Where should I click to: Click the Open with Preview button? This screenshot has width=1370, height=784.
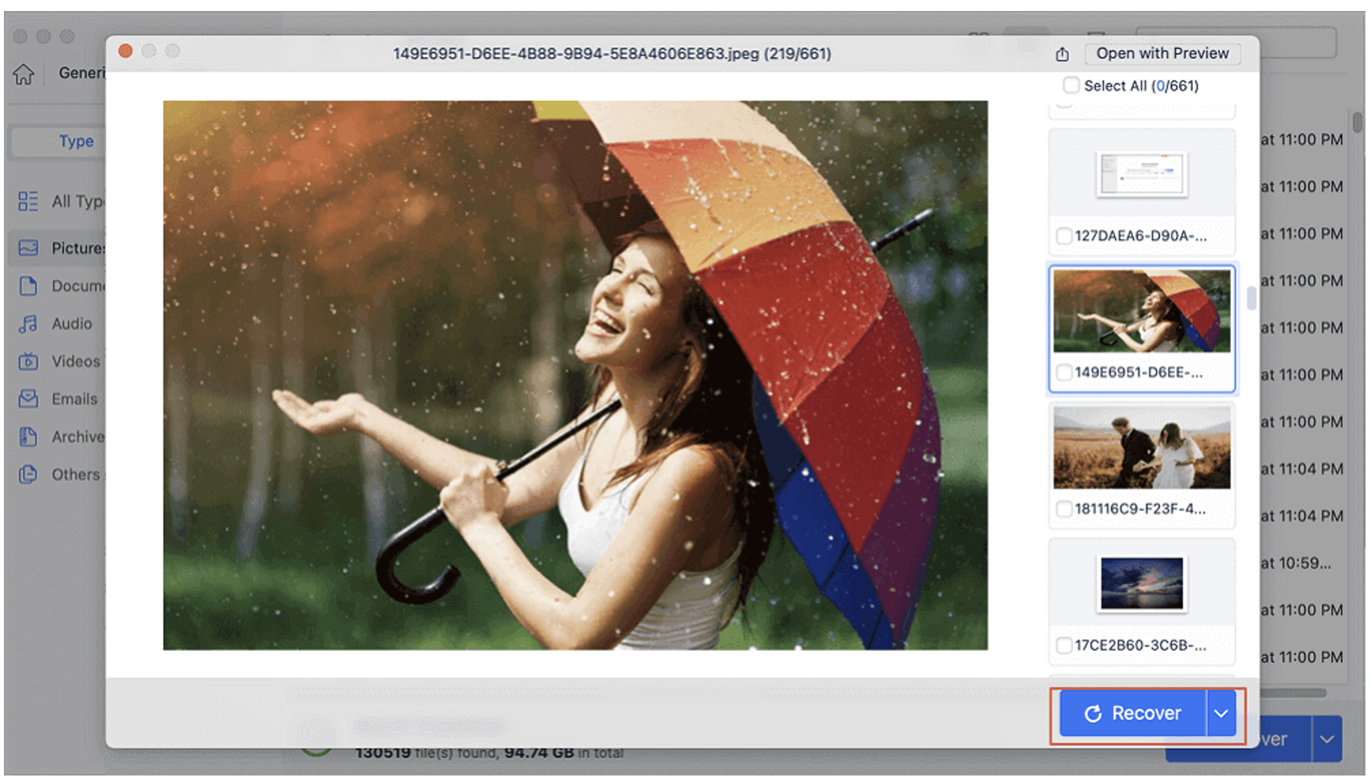(1162, 53)
